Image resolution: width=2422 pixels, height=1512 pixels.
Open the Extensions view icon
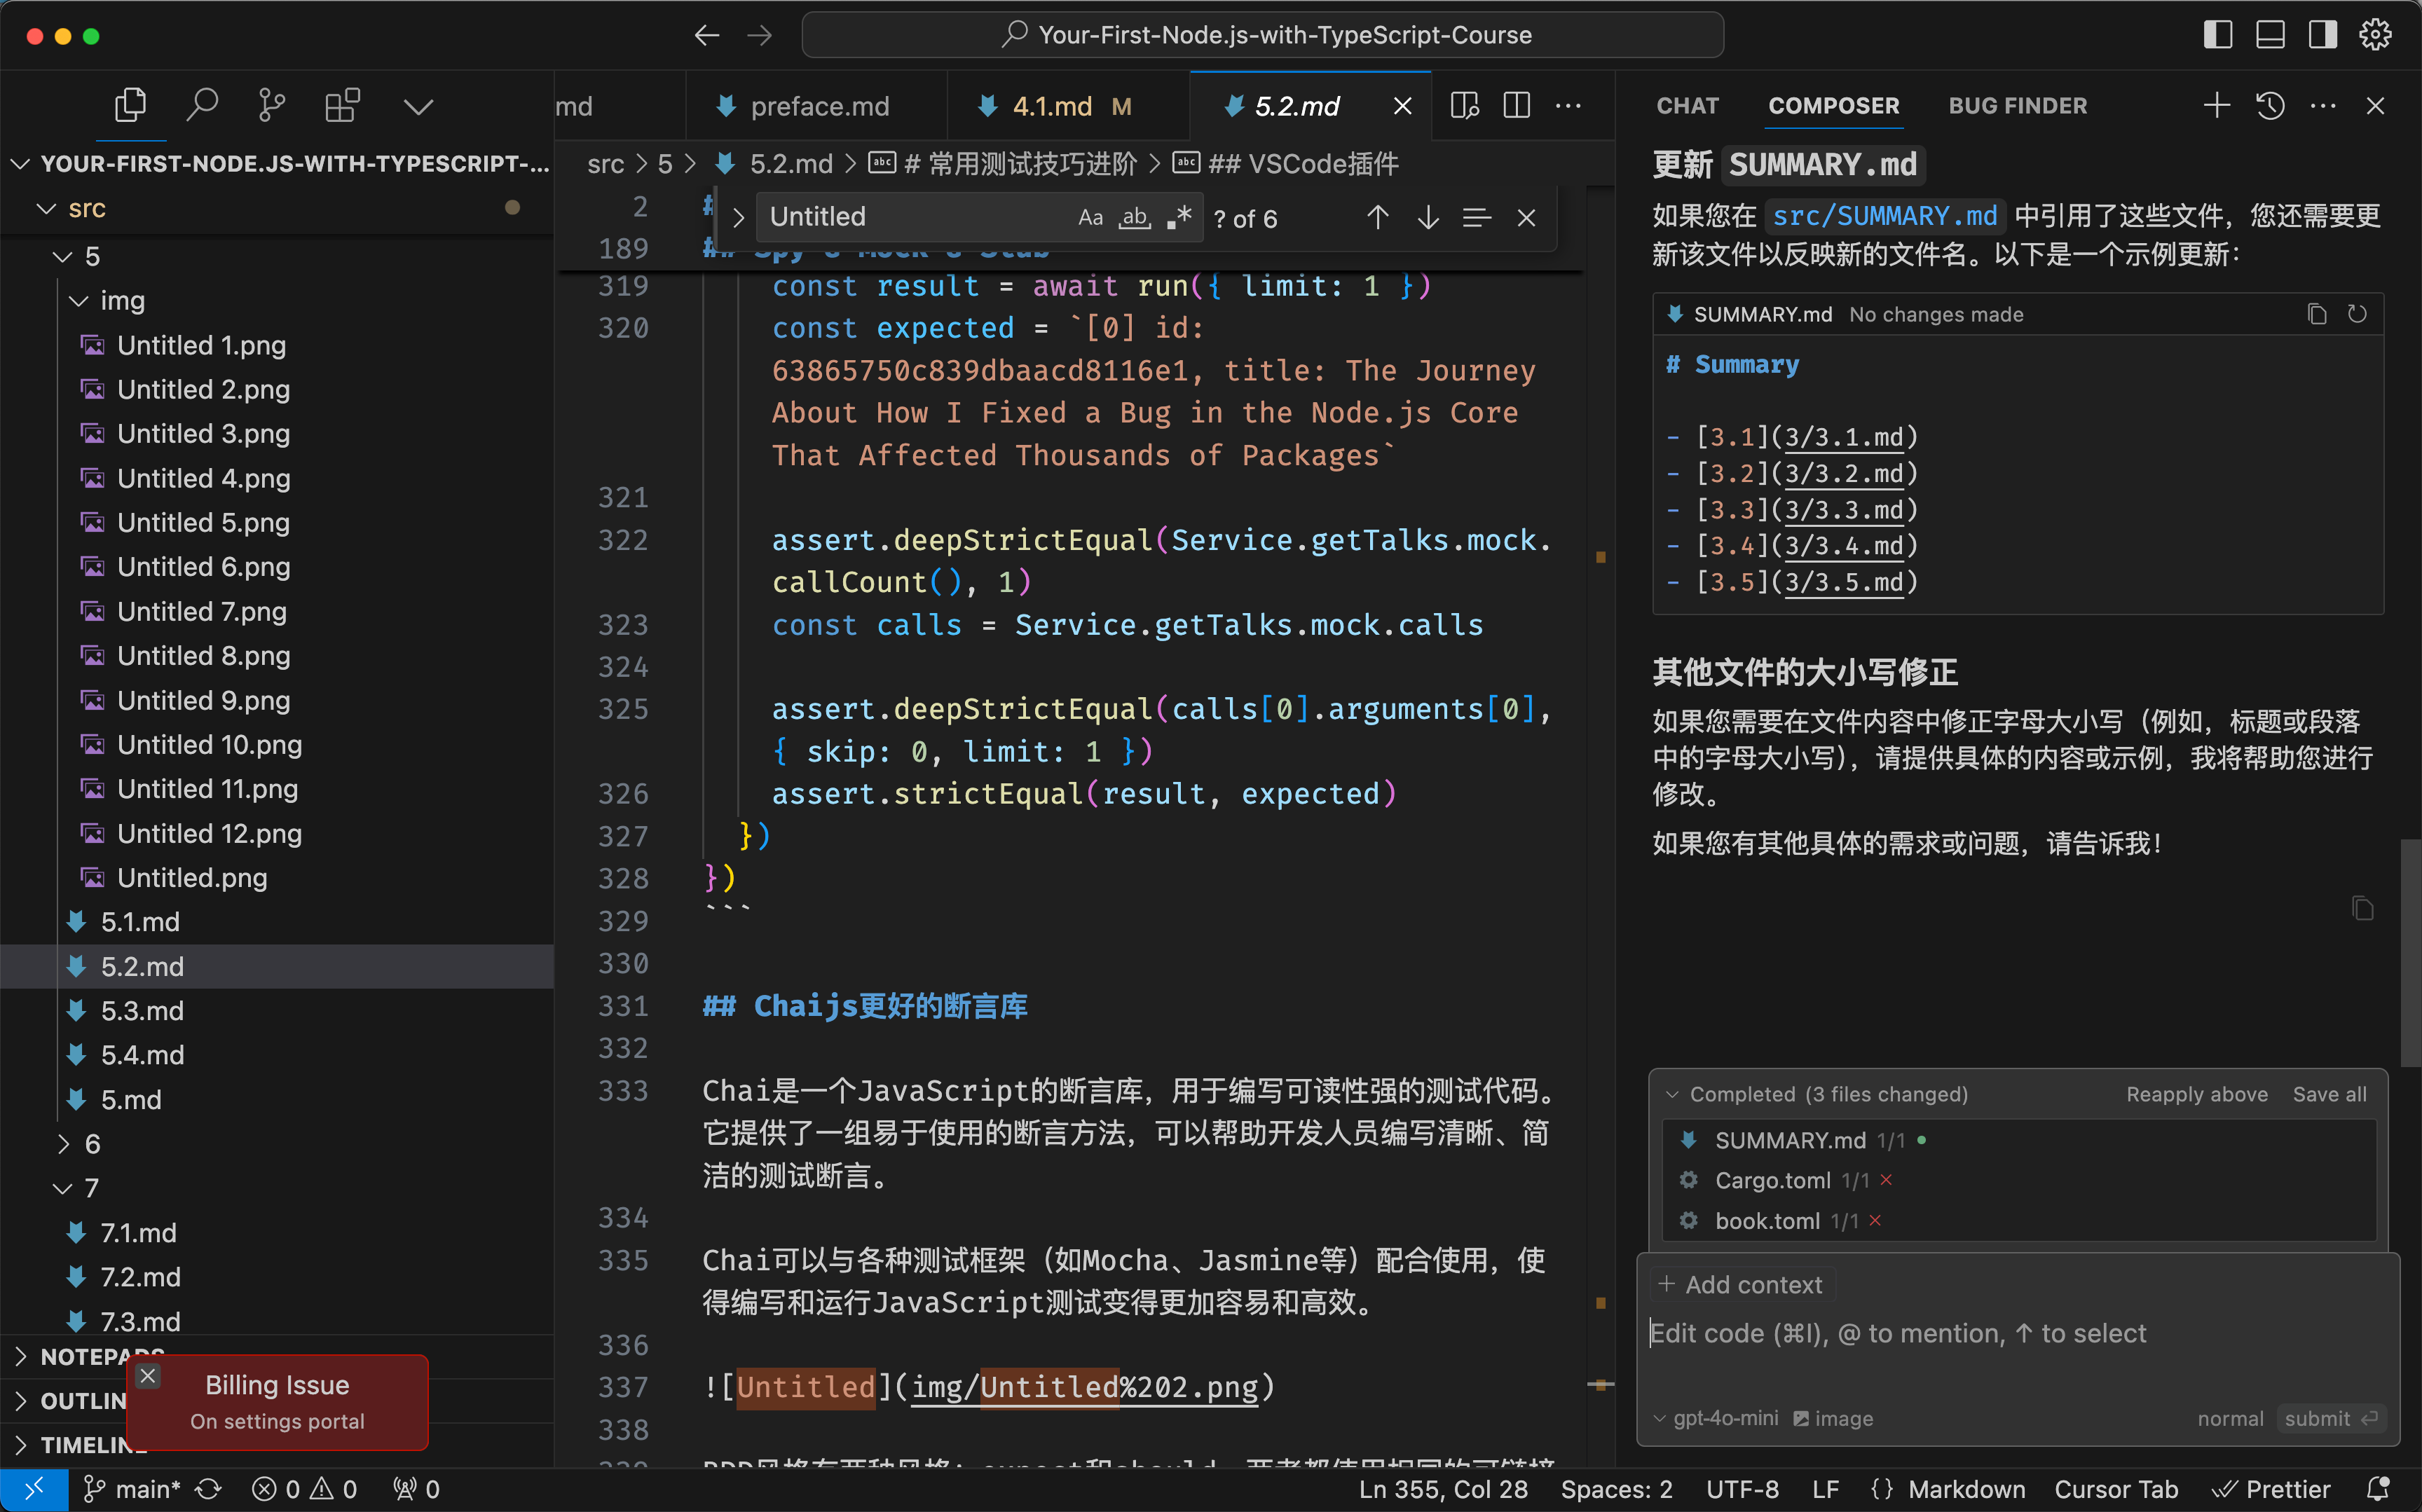(x=343, y=105)
